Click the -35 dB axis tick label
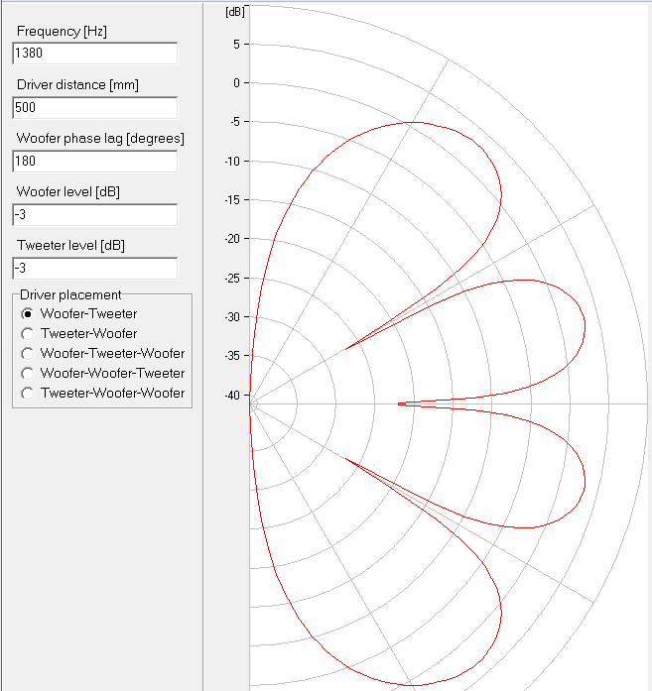The width and height of the screenshot is (652, 691). 232,355
